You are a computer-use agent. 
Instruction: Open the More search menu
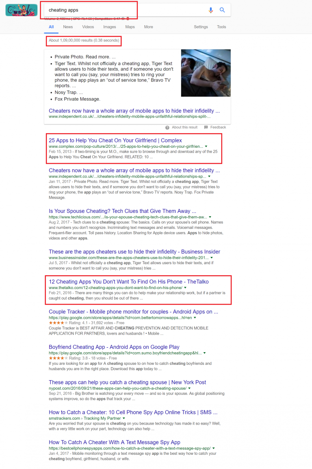pos(148,27)
